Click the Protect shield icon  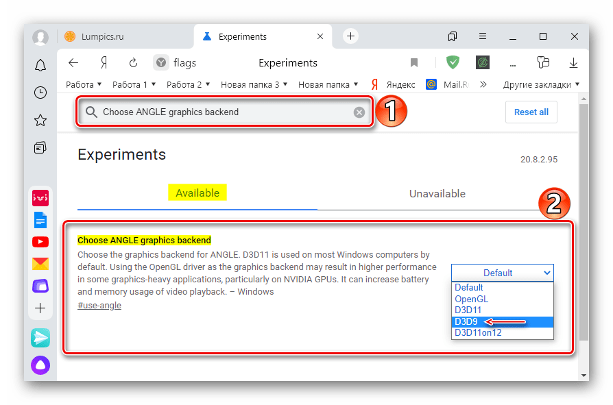pyautogui.click(x=453, y=63)
